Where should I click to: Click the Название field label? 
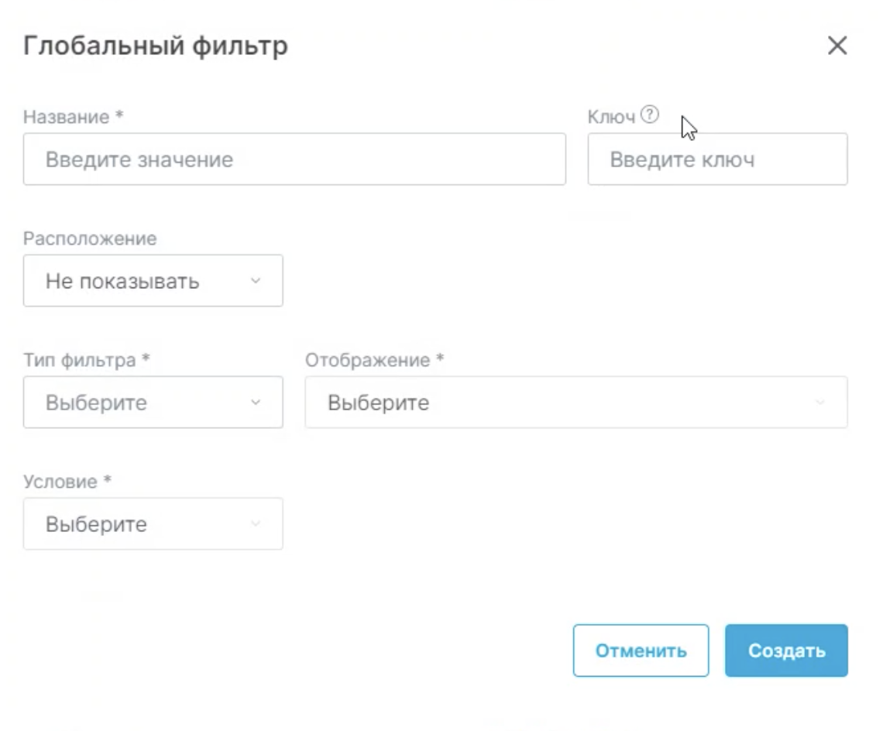pos(67,117)
